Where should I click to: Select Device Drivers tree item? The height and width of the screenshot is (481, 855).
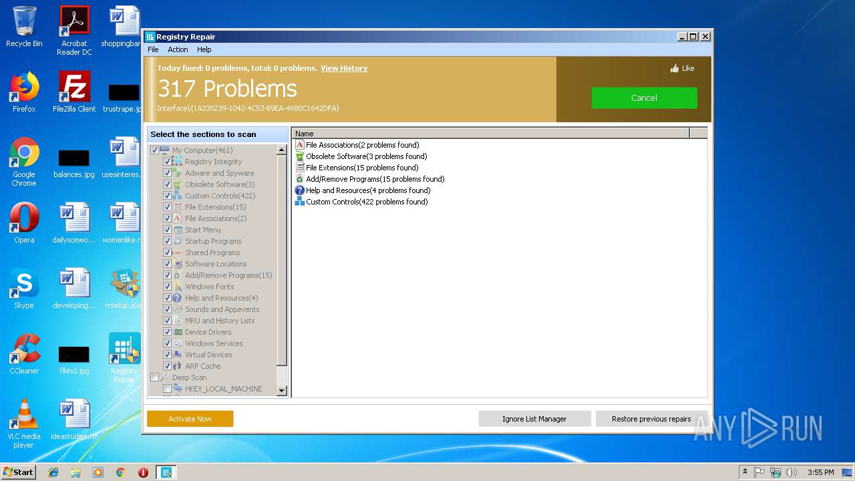(x=208, y=332)
